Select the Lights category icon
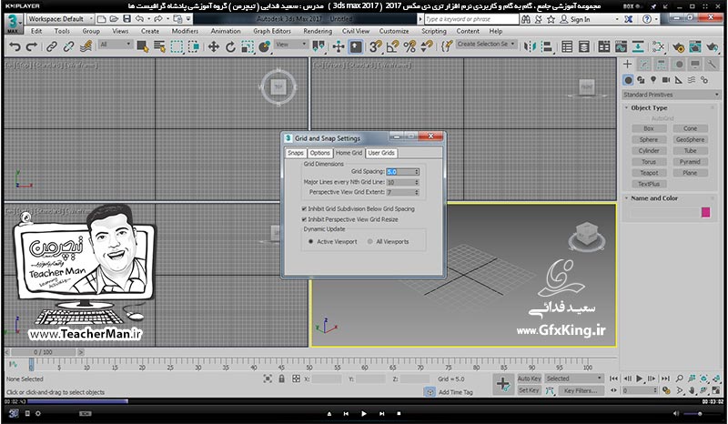Screen dimensions: 728x424 point(653,80)
